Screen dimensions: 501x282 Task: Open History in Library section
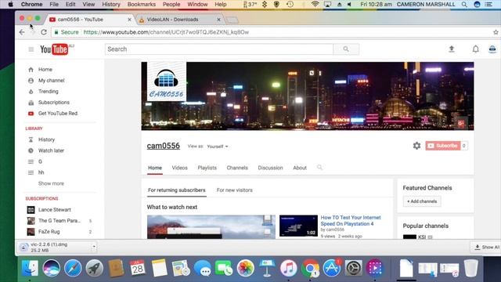click(x=46, y=139)
